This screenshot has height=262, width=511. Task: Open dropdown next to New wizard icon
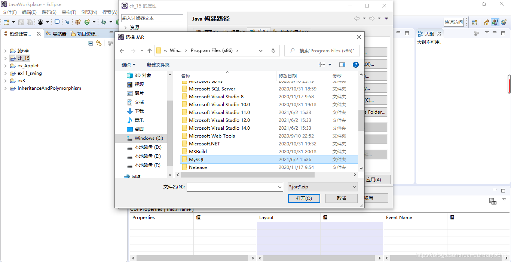tap(13, 22)
